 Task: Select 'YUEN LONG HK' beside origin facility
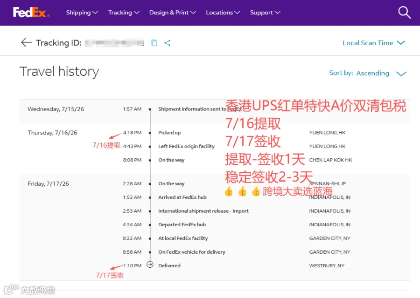327,146
